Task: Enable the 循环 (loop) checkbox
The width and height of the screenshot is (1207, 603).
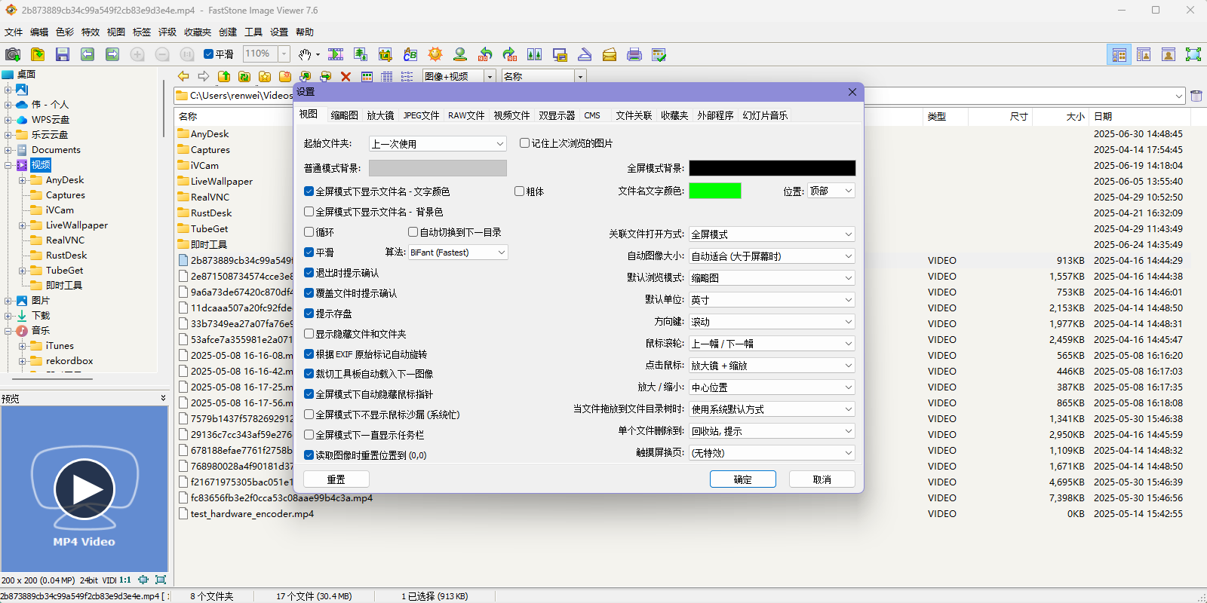Action: (x=309, y=232)
